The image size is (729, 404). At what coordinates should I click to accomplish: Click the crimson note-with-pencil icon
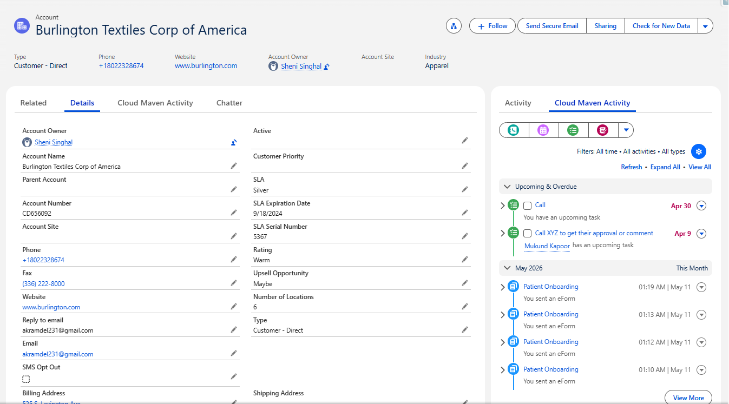(x=602, y=130)
